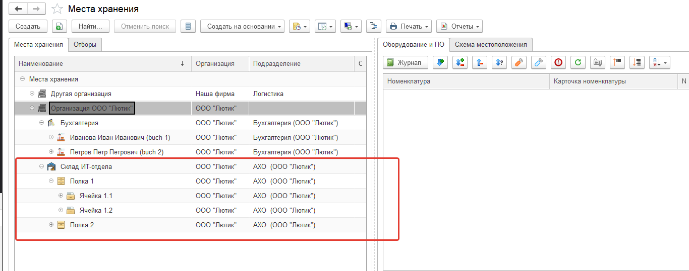Switch to the Отборы tab
The height and width of the screenshot is (271, 689).
tap(85, 45)
